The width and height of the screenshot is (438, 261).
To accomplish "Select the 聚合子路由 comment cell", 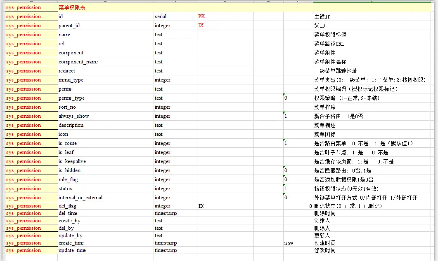I will tap(372, 116).
